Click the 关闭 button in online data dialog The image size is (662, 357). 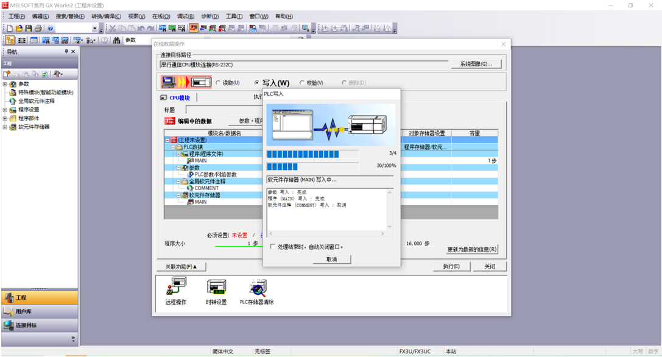489,266
